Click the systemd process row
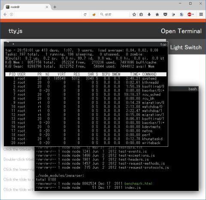Viewport: 206px width, 200px height. [x=86, y=79]
